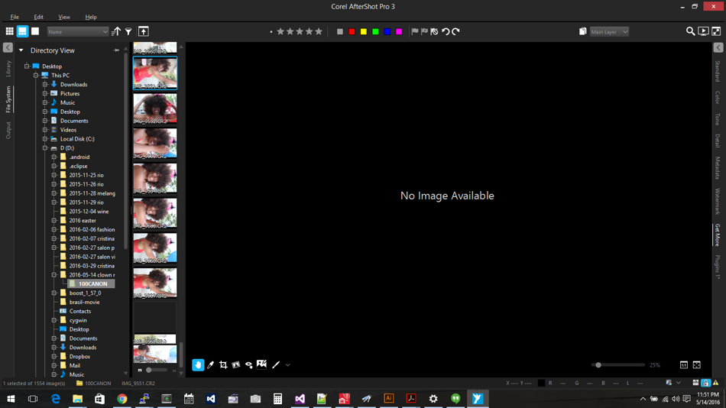Start the slideshow

pos(703,31)
